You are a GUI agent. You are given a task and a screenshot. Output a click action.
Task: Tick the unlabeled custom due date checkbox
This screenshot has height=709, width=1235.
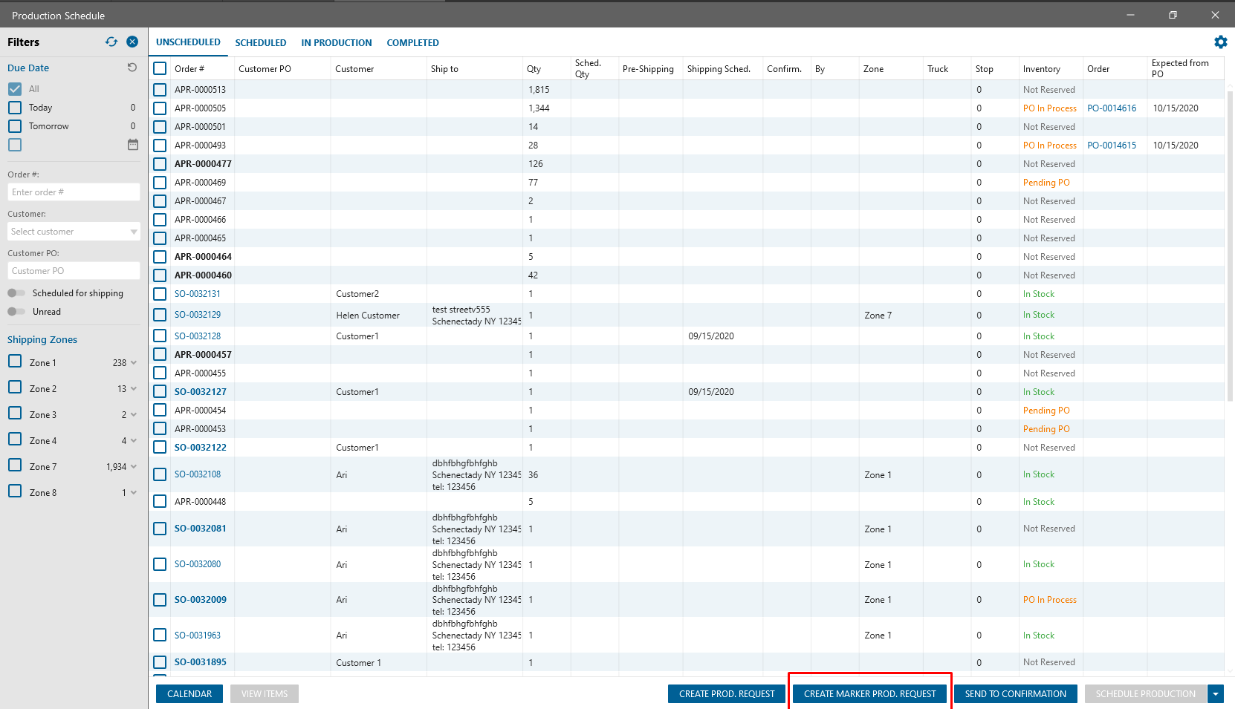(15, 145)
